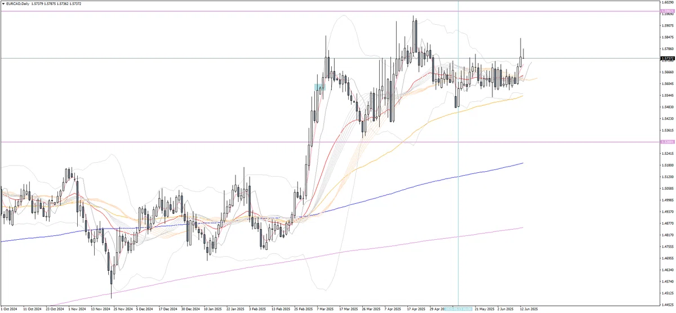676x313 pixels.
Task: Click the 1.60290 price scale value
Action: click(x=668, y=2)
